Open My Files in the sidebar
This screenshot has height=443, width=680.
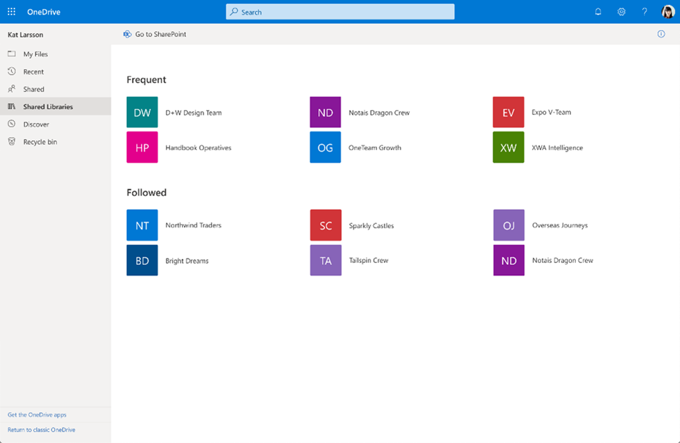click(35, 54)
